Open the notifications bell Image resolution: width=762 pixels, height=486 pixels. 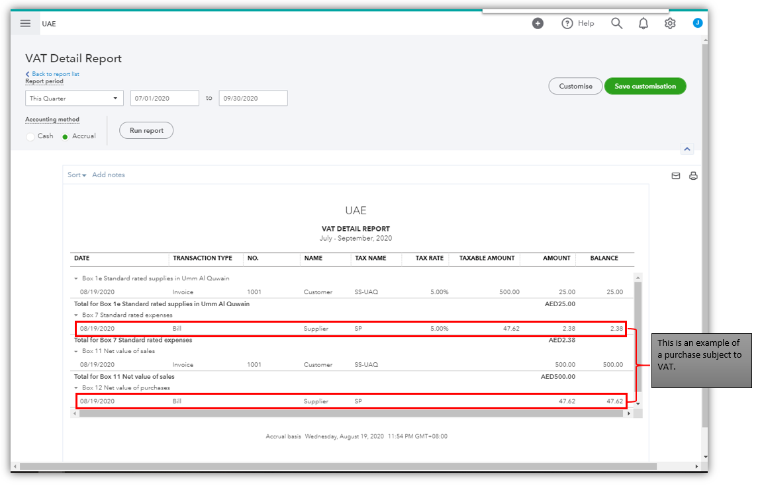pyautogui.click(x=643, y=23)
